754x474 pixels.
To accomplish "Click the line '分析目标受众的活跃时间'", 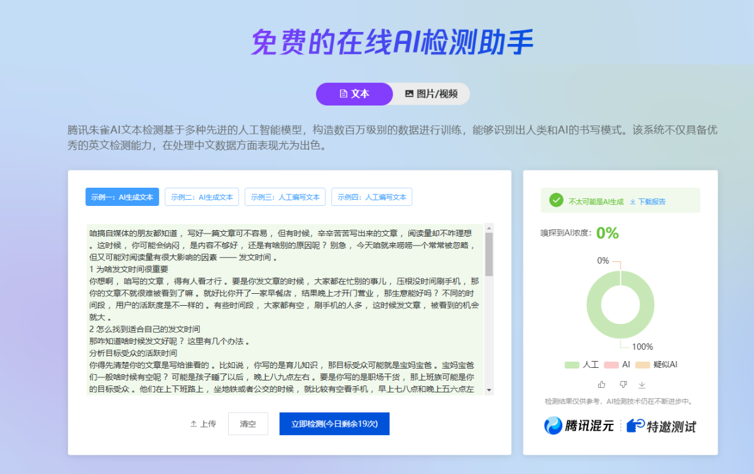I will coord(133,353).
